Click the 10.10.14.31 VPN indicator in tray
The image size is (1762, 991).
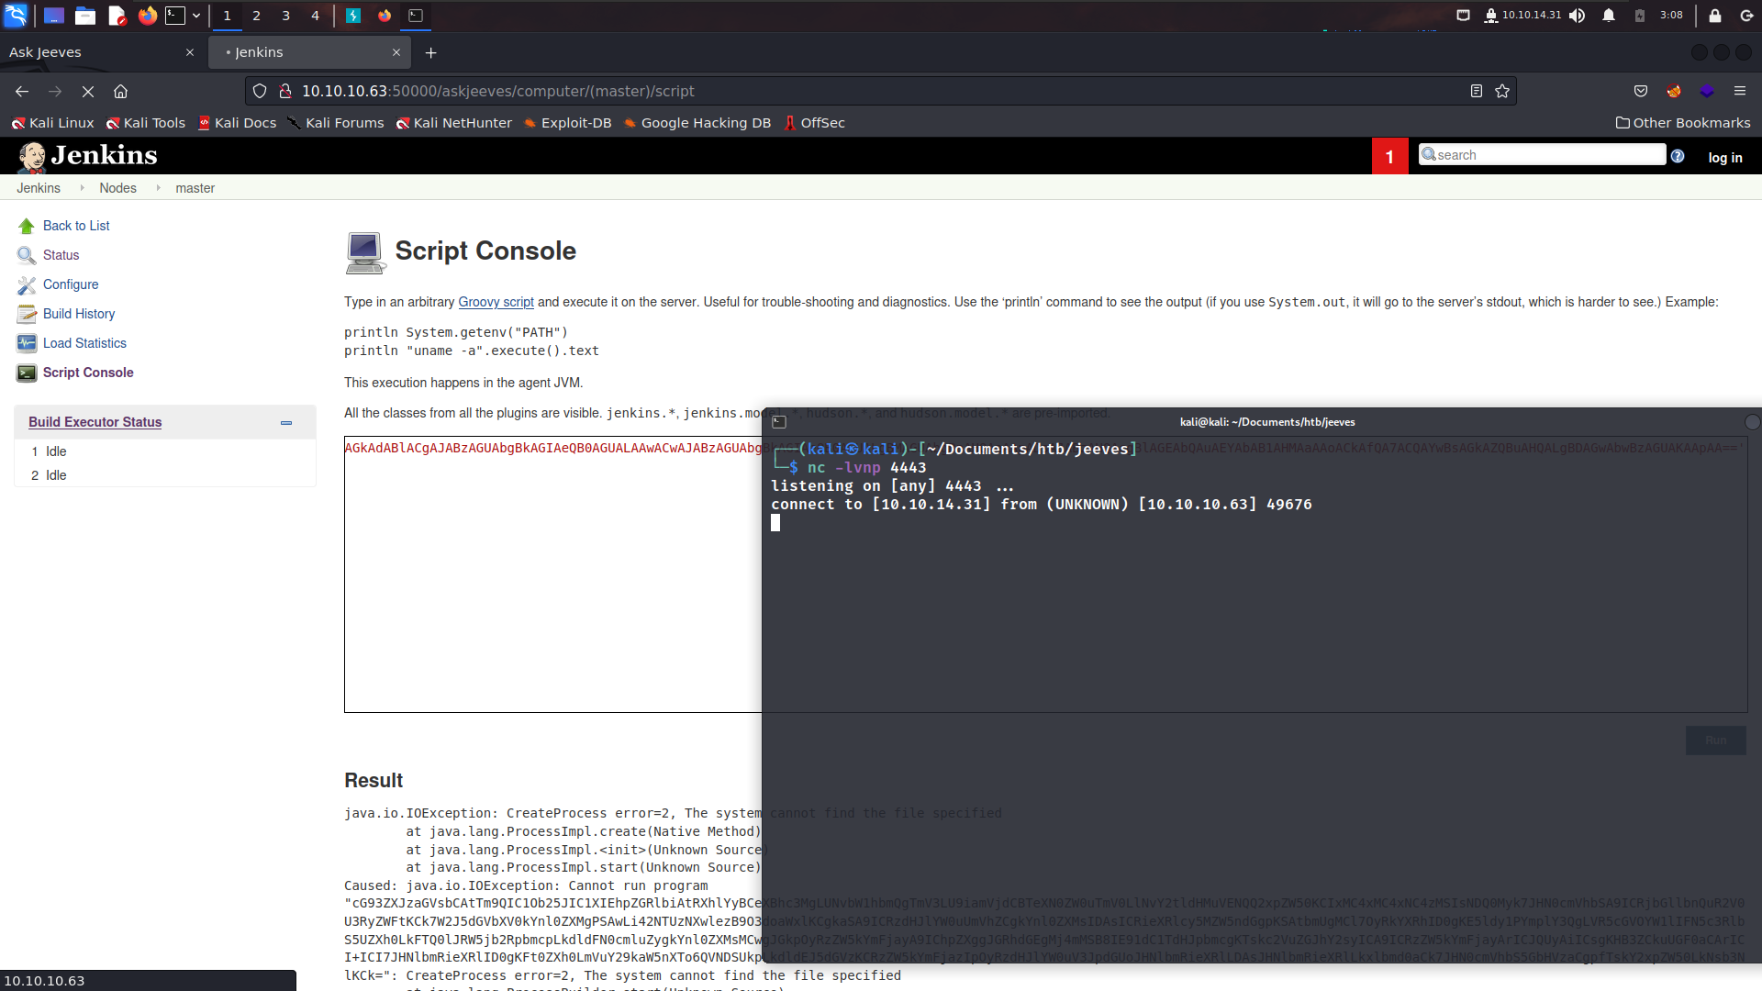[1522, 15]
